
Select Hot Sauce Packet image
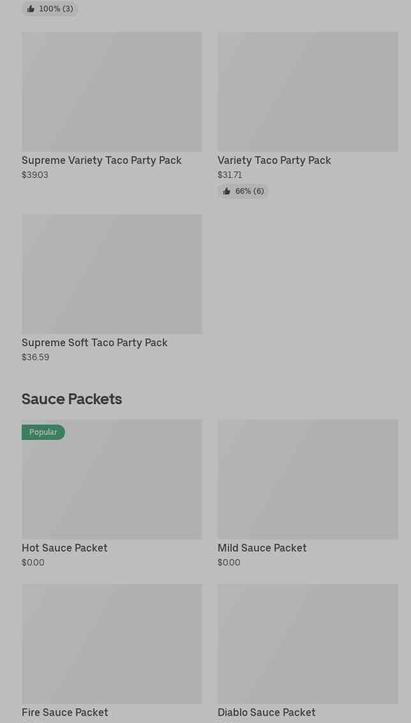[x=112, y=479]
